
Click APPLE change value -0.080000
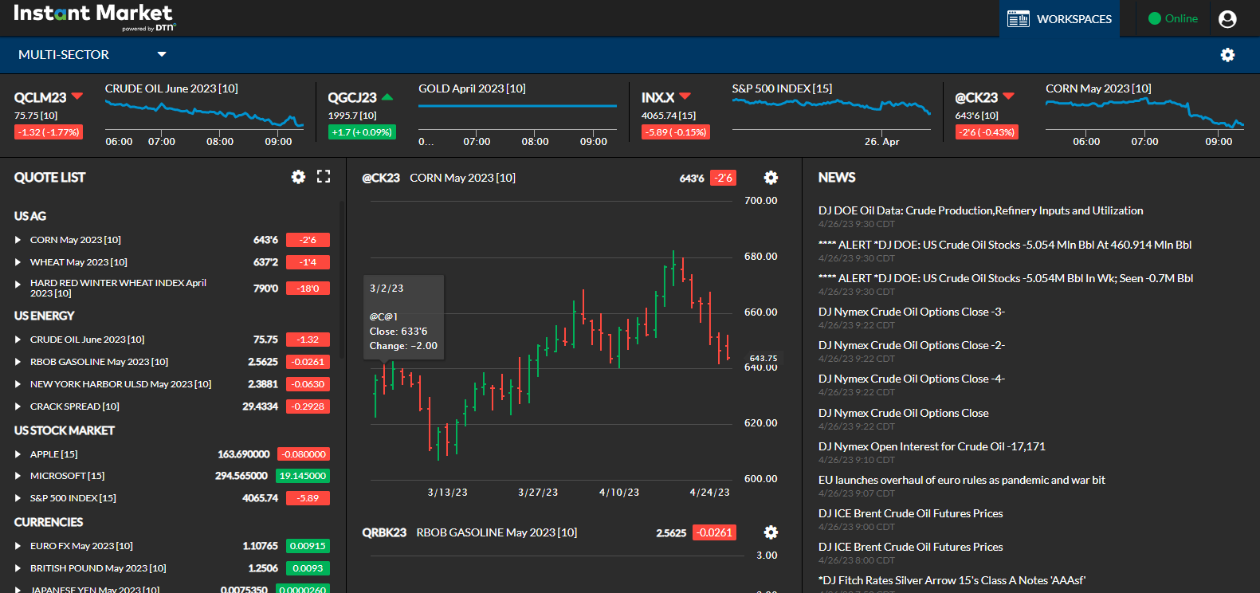pos(304,454)
